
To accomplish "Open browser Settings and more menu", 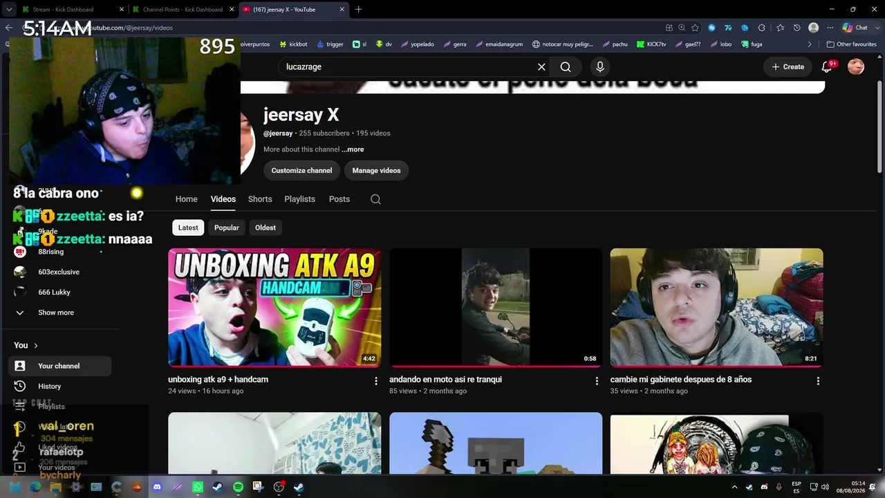I will 830,28.
